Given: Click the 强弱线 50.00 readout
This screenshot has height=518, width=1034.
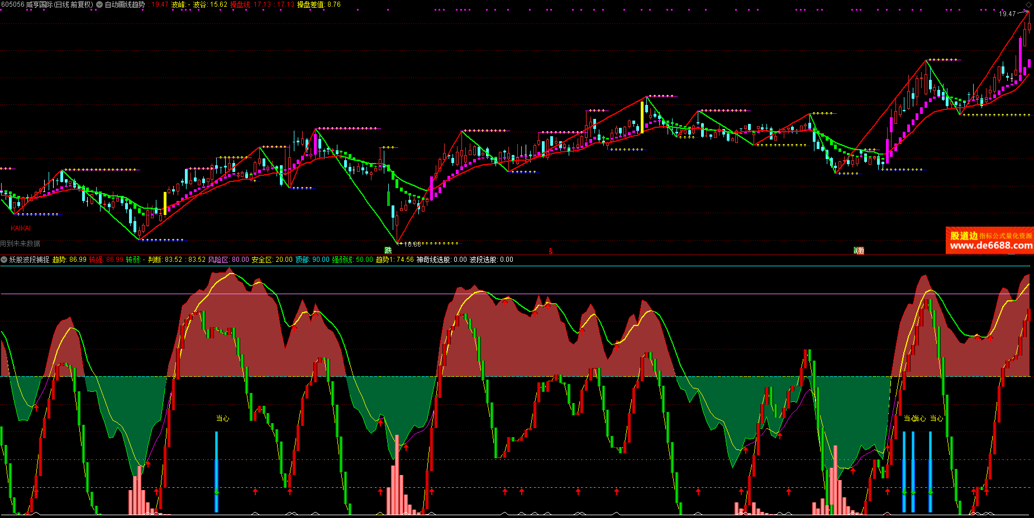Looking at the screenshot, I should tap(352, 260).
